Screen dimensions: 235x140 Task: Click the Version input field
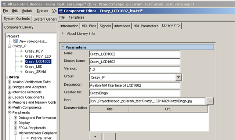(x=135, y=69)
